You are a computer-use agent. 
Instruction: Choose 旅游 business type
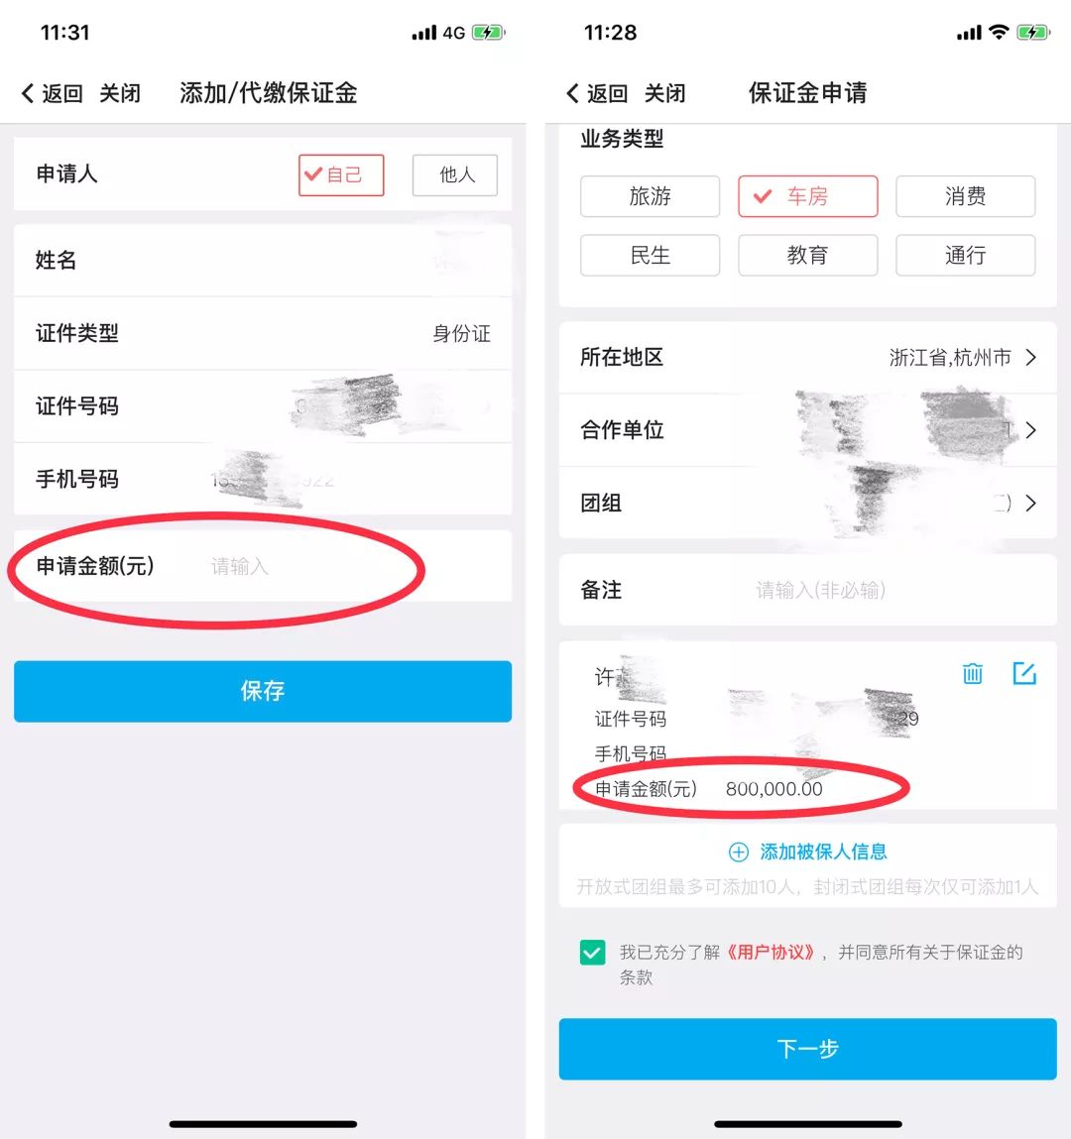650,196
